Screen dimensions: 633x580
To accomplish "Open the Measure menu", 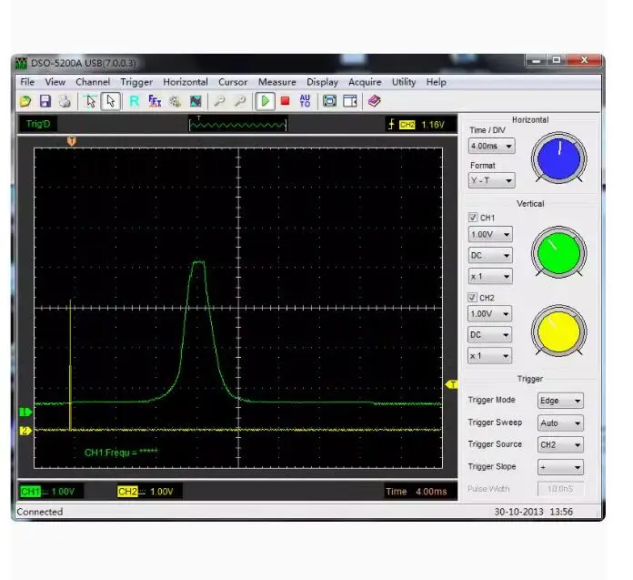I will click(276, 82).
